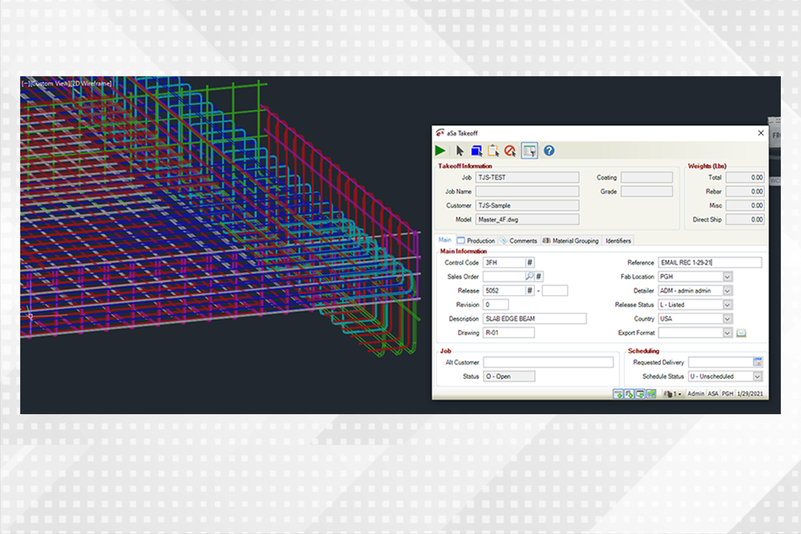Click the clipboard with pointer icon
Screen dimensions: 801x534
tap(494, 151)
